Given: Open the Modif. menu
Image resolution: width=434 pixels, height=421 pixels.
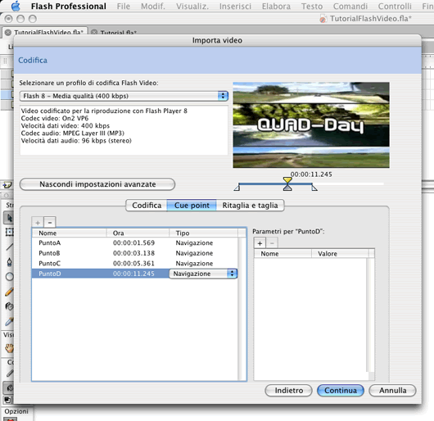Looking at the screenshot, I should 153,6.
